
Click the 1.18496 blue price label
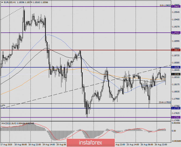[176, 67]
